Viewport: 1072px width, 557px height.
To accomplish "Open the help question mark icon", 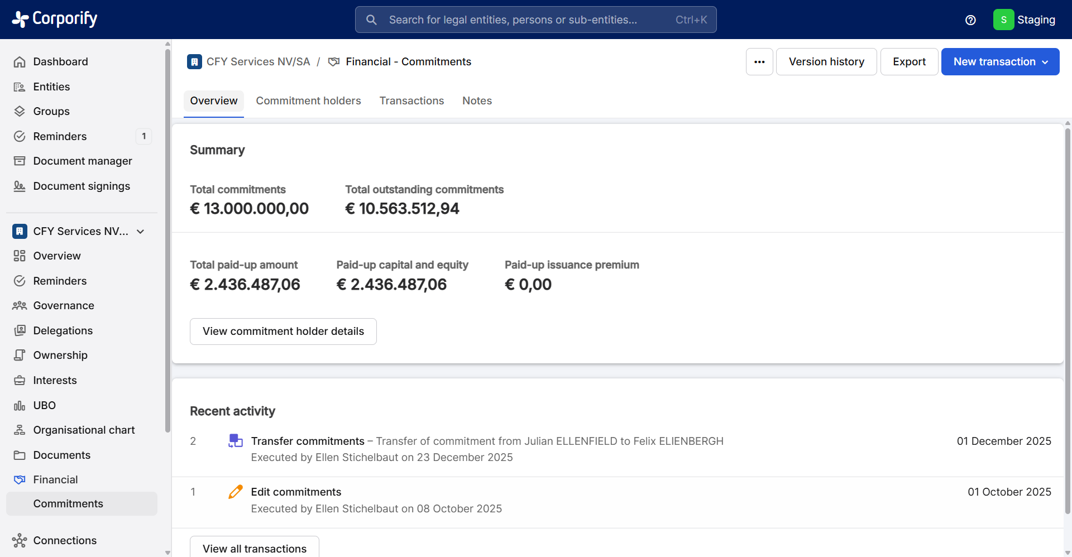I will tap(970, 20).
